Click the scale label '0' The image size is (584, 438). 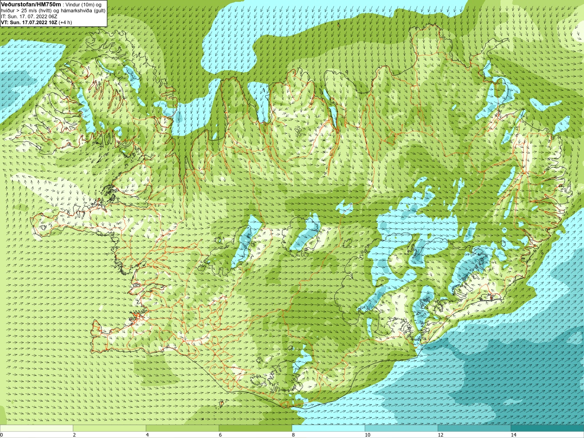(x=2, y=435)
